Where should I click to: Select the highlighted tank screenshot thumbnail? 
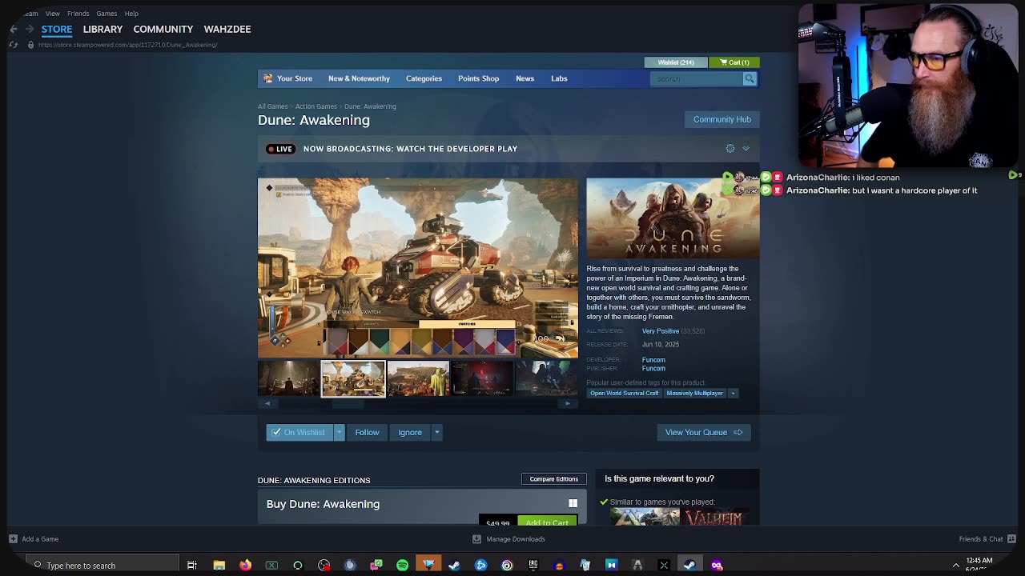(353, 378)
